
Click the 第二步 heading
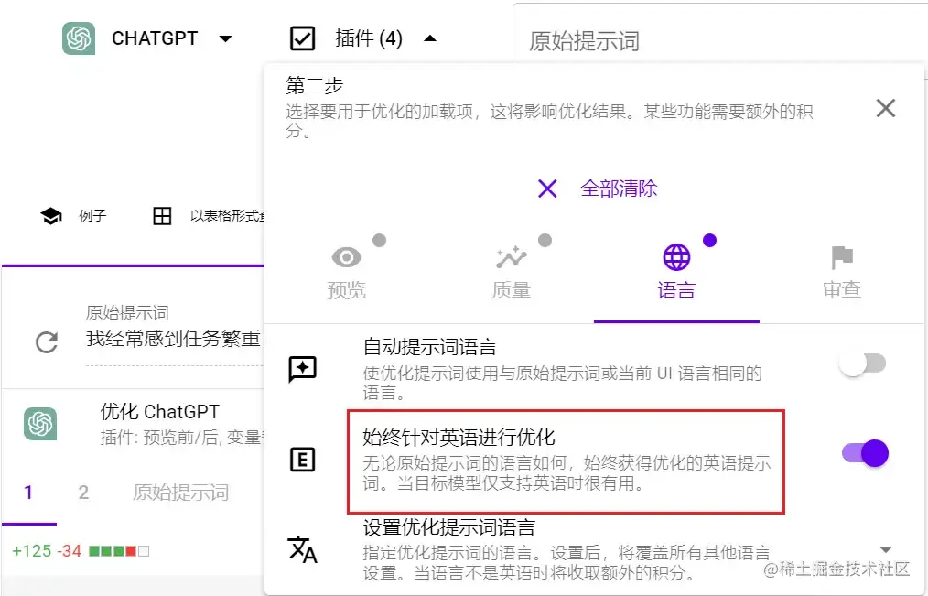(x=314, y=85)
